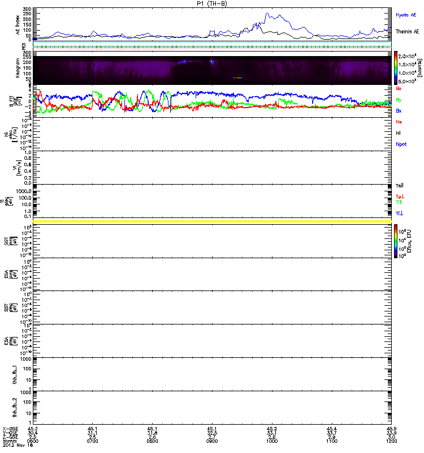This screenshot has width=424, height=453.
Task: Click the dotted ROI strip below AE panel
Action: tap(213, 46)
